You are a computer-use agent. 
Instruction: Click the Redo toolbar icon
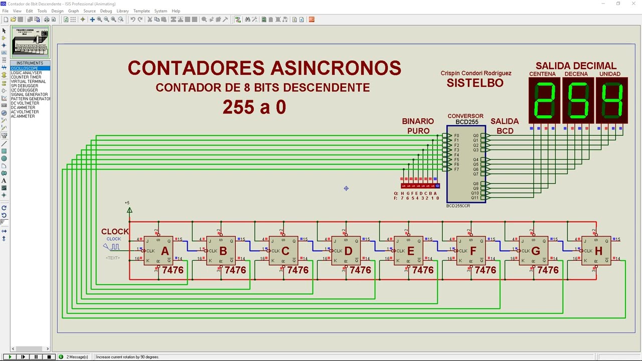[x=140, y=20]
